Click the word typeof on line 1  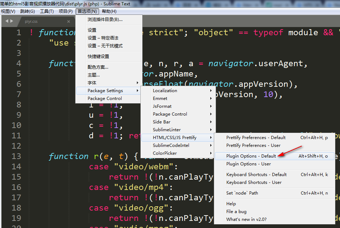[x=268, y=32]
